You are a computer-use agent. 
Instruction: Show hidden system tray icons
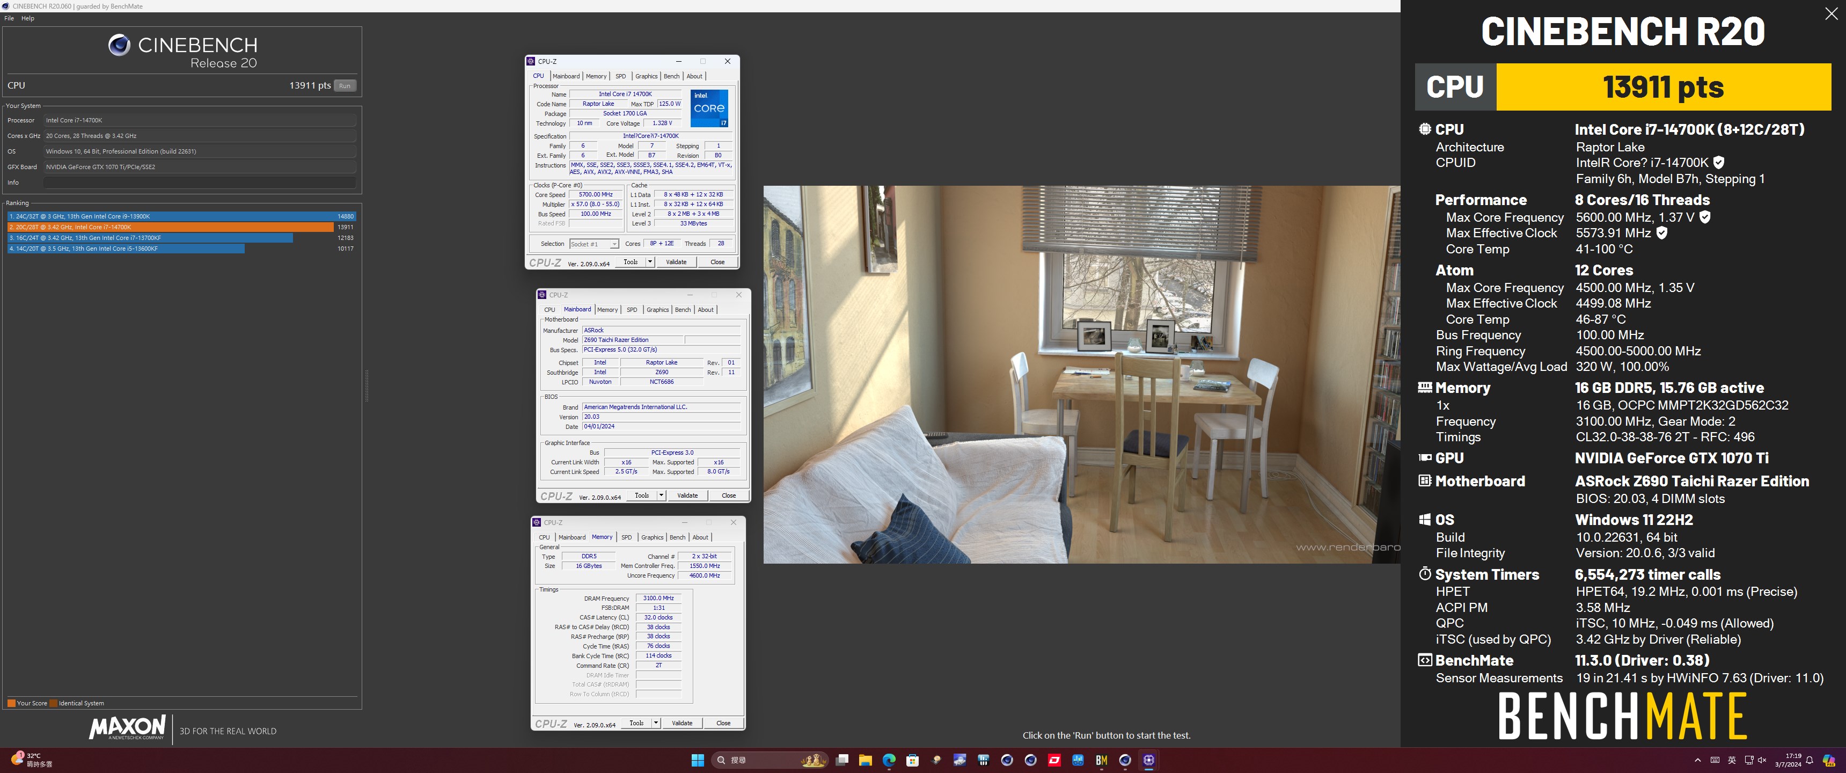(1697, 760)
